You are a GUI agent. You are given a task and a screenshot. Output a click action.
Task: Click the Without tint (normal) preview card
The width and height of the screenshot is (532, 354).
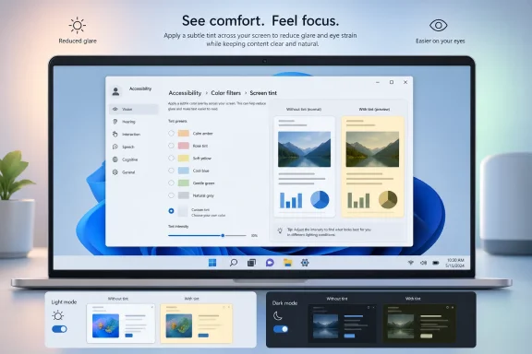click(x=305, y=166)
